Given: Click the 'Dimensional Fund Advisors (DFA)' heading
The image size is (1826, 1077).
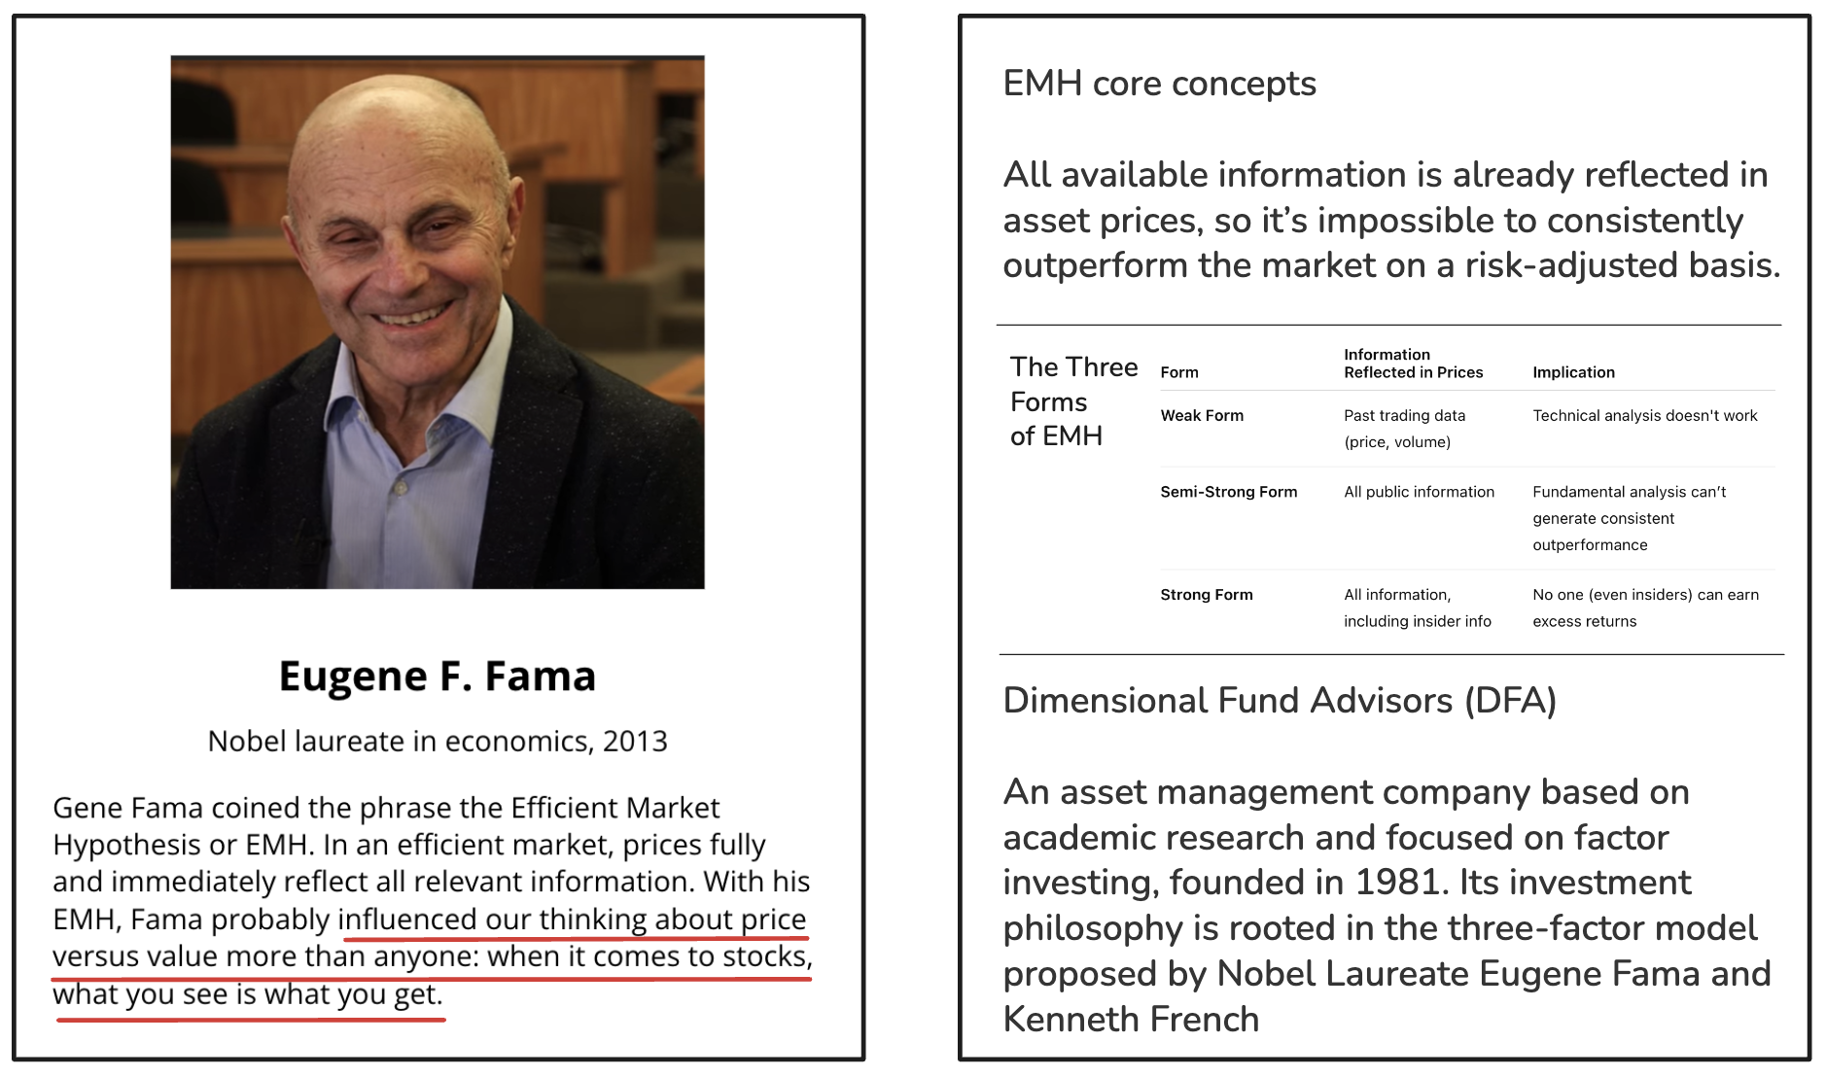Looking at the screenshot, I should (1279, 701).
